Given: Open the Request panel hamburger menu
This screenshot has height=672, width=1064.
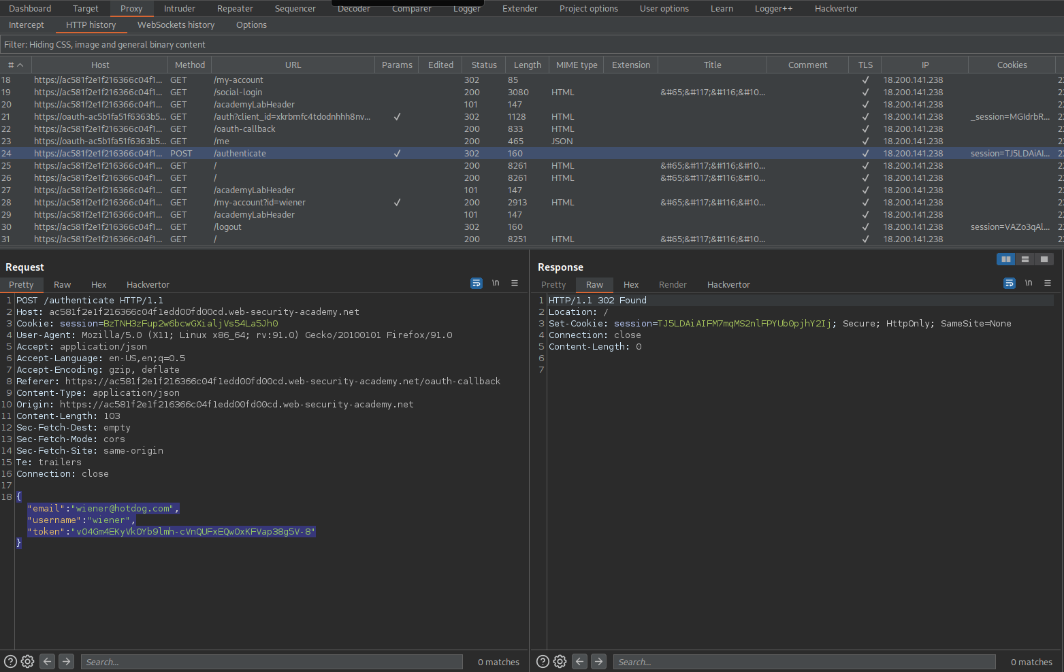Looking at the screenshot, I should (x=515, y=283).
